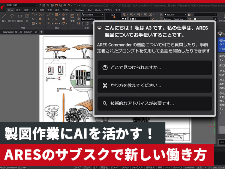Close the Gas Station 2D drawing tab
The width and height of the screenshot is (225, 169).
click(36, 32)
